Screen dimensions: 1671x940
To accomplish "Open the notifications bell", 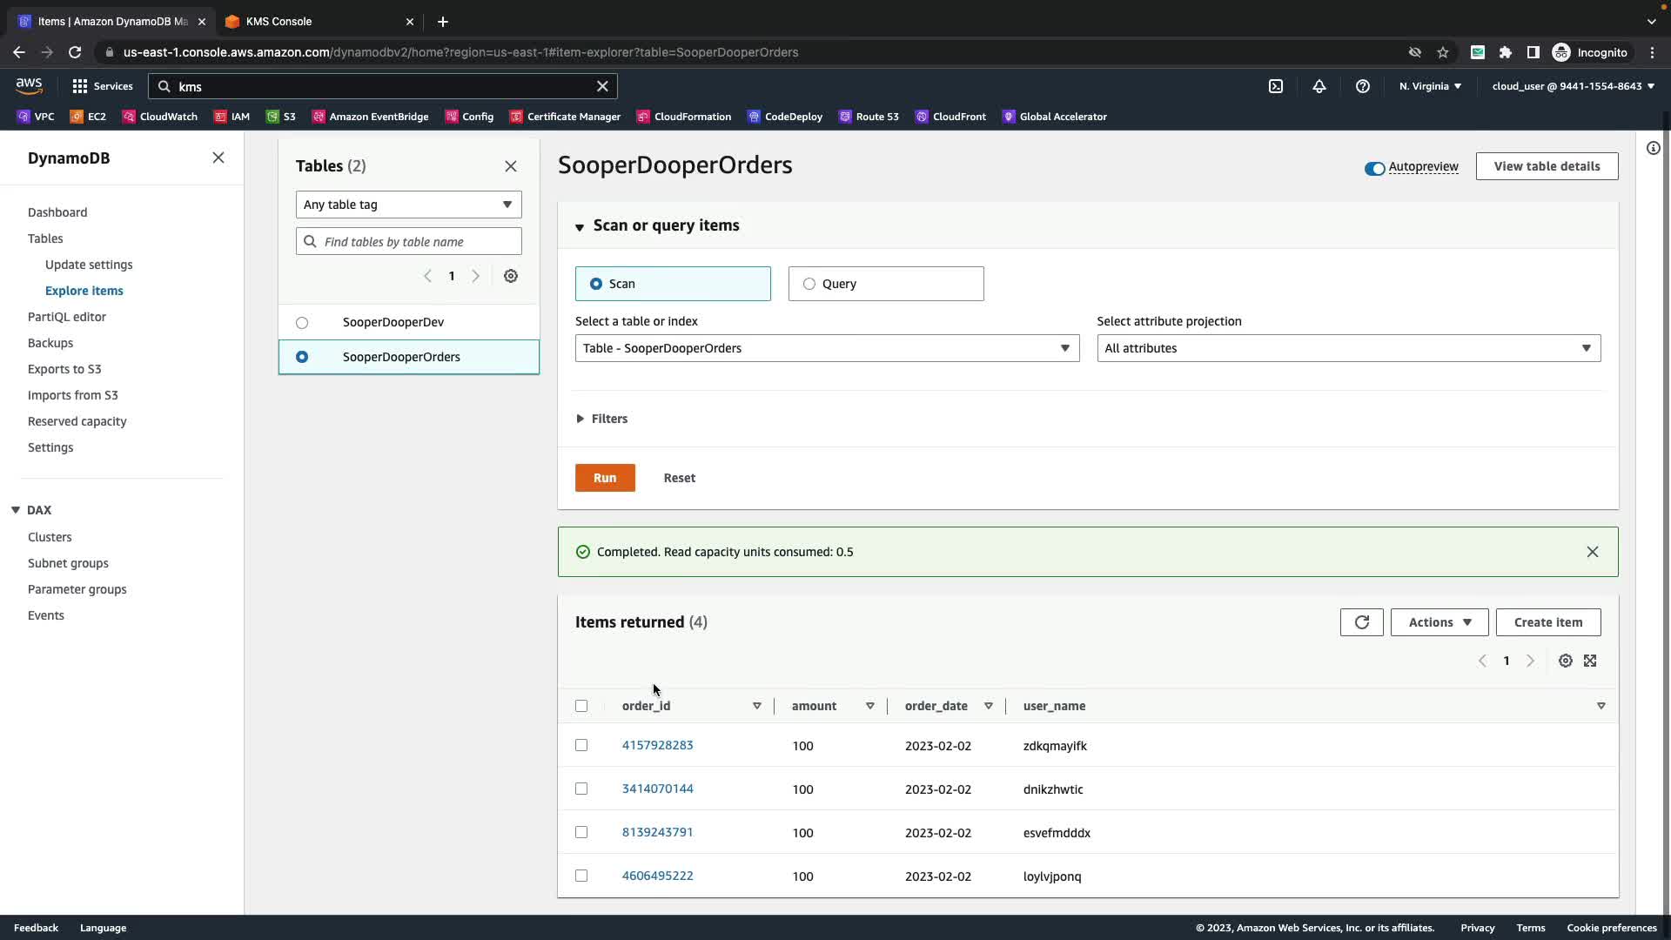I will [1319, 86].
